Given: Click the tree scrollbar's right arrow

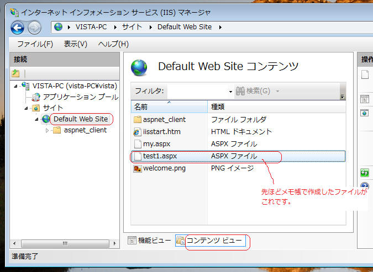Looking at the screenshot, I should coord(114,243).
